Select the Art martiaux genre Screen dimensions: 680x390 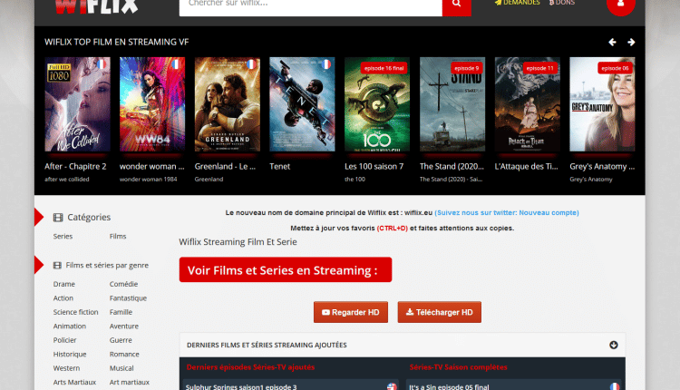tap(130, 382)
